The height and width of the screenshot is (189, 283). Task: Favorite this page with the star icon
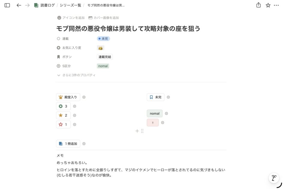(x=268, y=5)
